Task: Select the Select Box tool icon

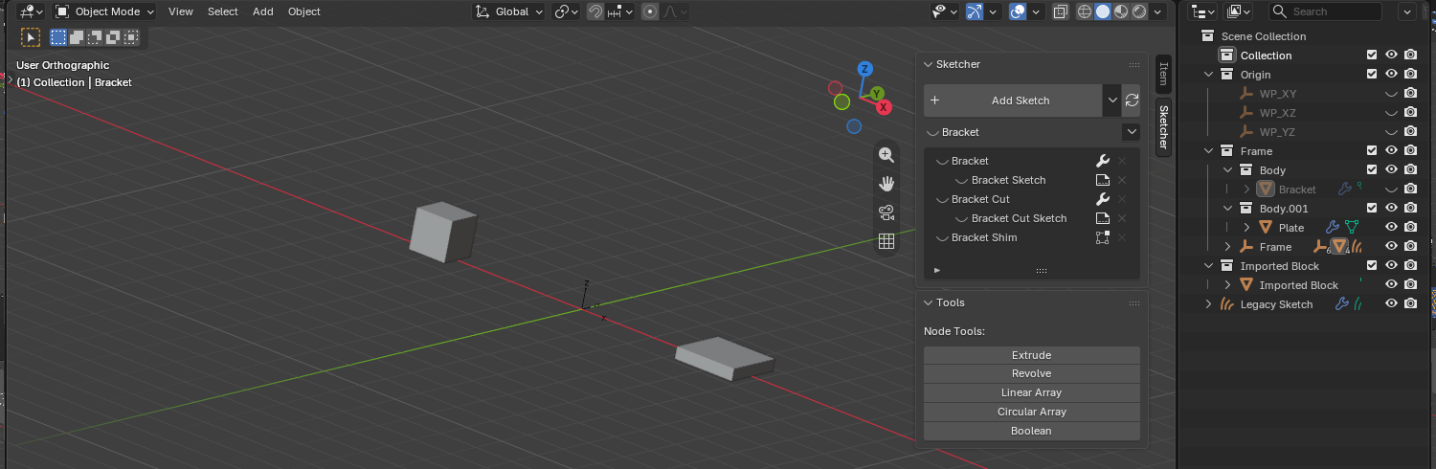Action: click(32, 37)
